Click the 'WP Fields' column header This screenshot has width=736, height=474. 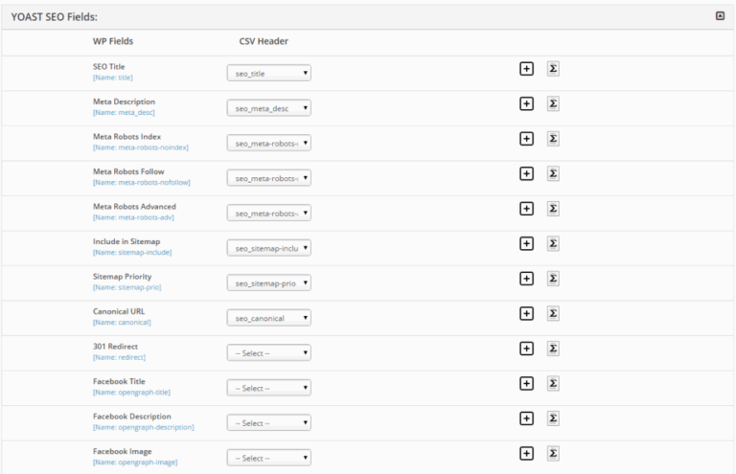(113, 41)
